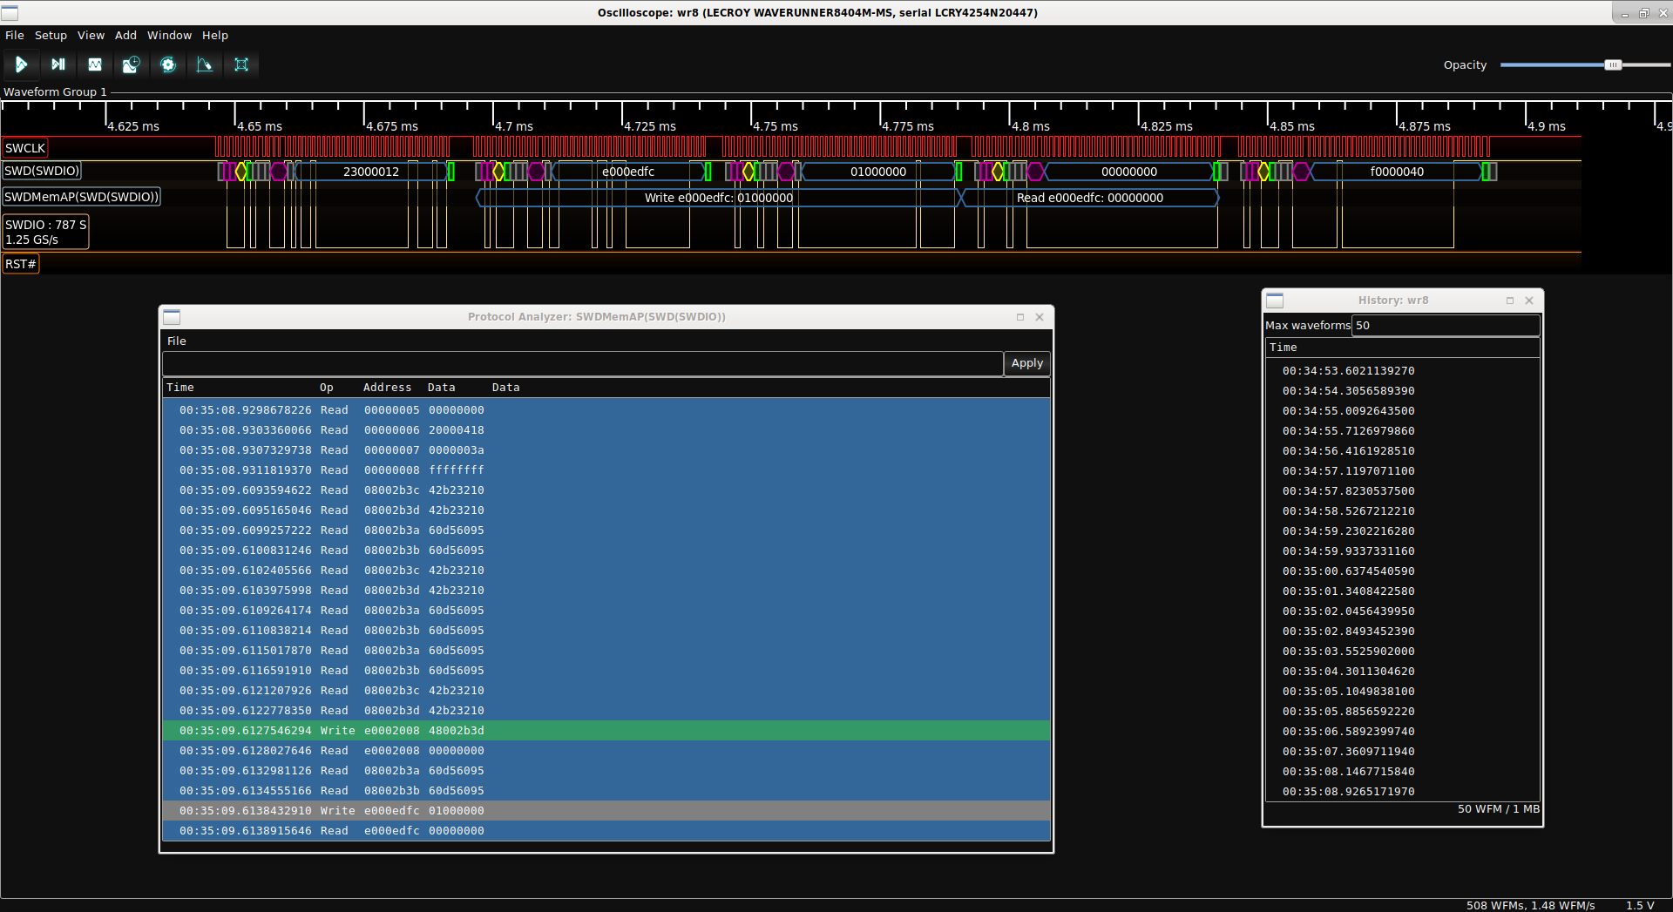Click the Waveform Group 1 label
Image resolution: width=1673 pixels, height=912 pixels.
coord(55,92)
